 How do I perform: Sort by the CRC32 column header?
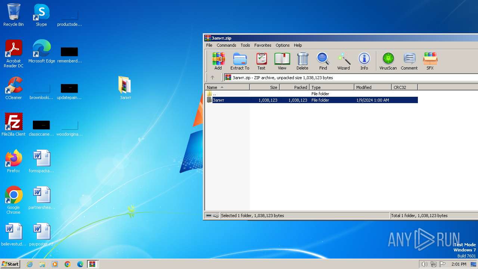[404, 87]
